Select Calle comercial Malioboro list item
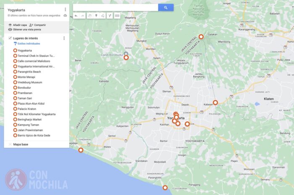The width and height of the screenshot is (294, 195). click(31, 61)
